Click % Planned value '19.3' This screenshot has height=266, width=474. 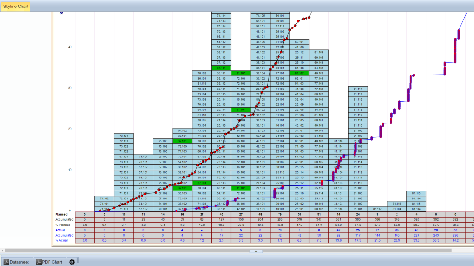[x=221, y=225]
